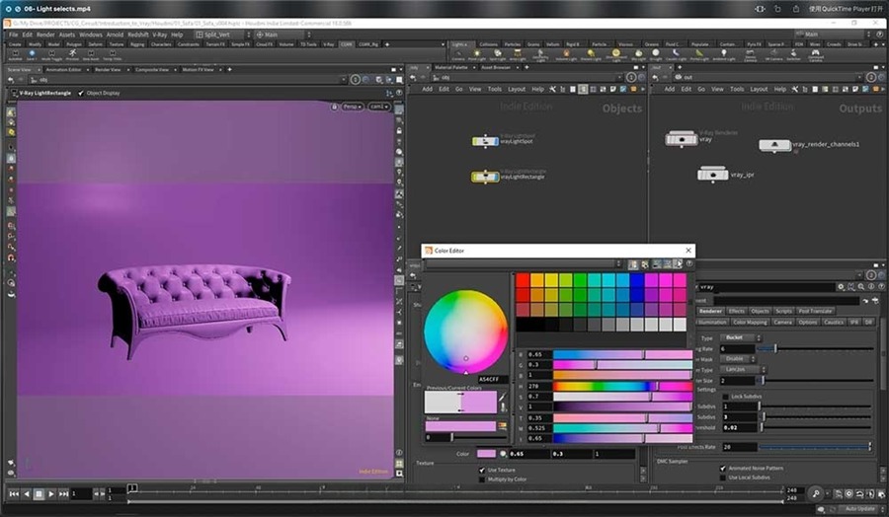Open the Main radial menu dropdown
The height and width of the screenshot is (517, 889).
click(x=282, y=35)
